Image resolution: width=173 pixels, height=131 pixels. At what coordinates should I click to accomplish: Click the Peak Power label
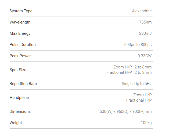point(20,56)
